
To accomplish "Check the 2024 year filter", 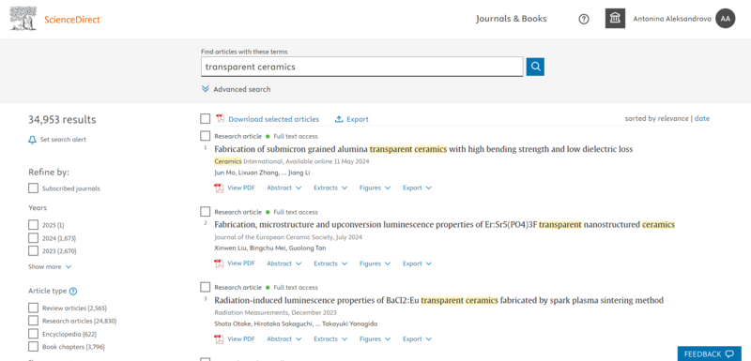I will pos(33,237).
